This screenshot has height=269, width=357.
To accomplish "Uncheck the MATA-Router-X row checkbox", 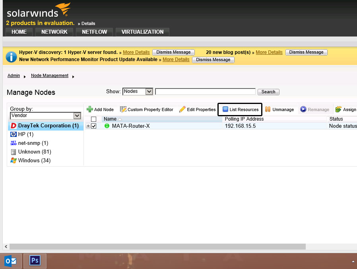I will pos(93,126).
